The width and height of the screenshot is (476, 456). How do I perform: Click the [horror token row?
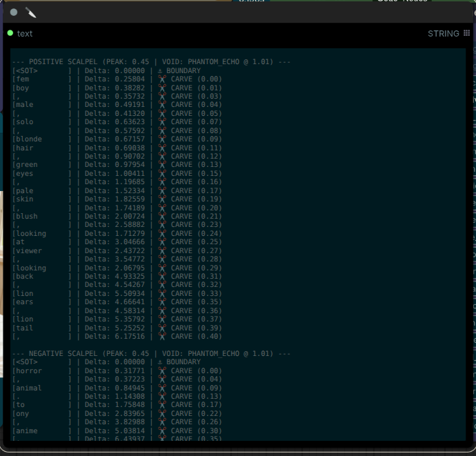tap(117, 371)
